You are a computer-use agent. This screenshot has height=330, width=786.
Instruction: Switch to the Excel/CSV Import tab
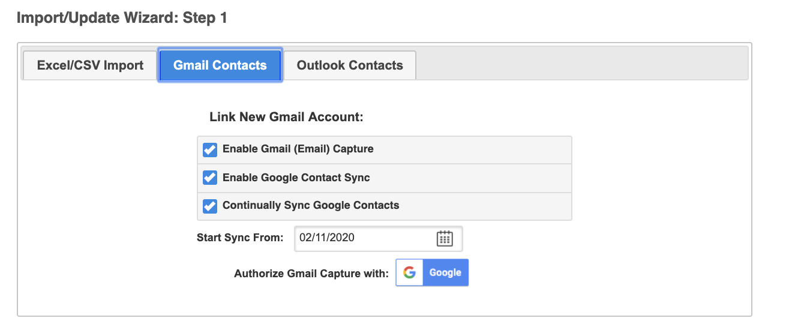pos(90,65)
